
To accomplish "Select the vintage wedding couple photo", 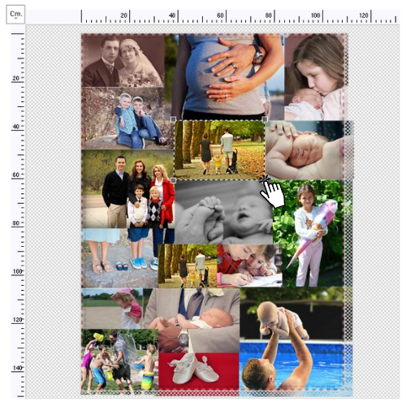I will click(x=123, y=60).
